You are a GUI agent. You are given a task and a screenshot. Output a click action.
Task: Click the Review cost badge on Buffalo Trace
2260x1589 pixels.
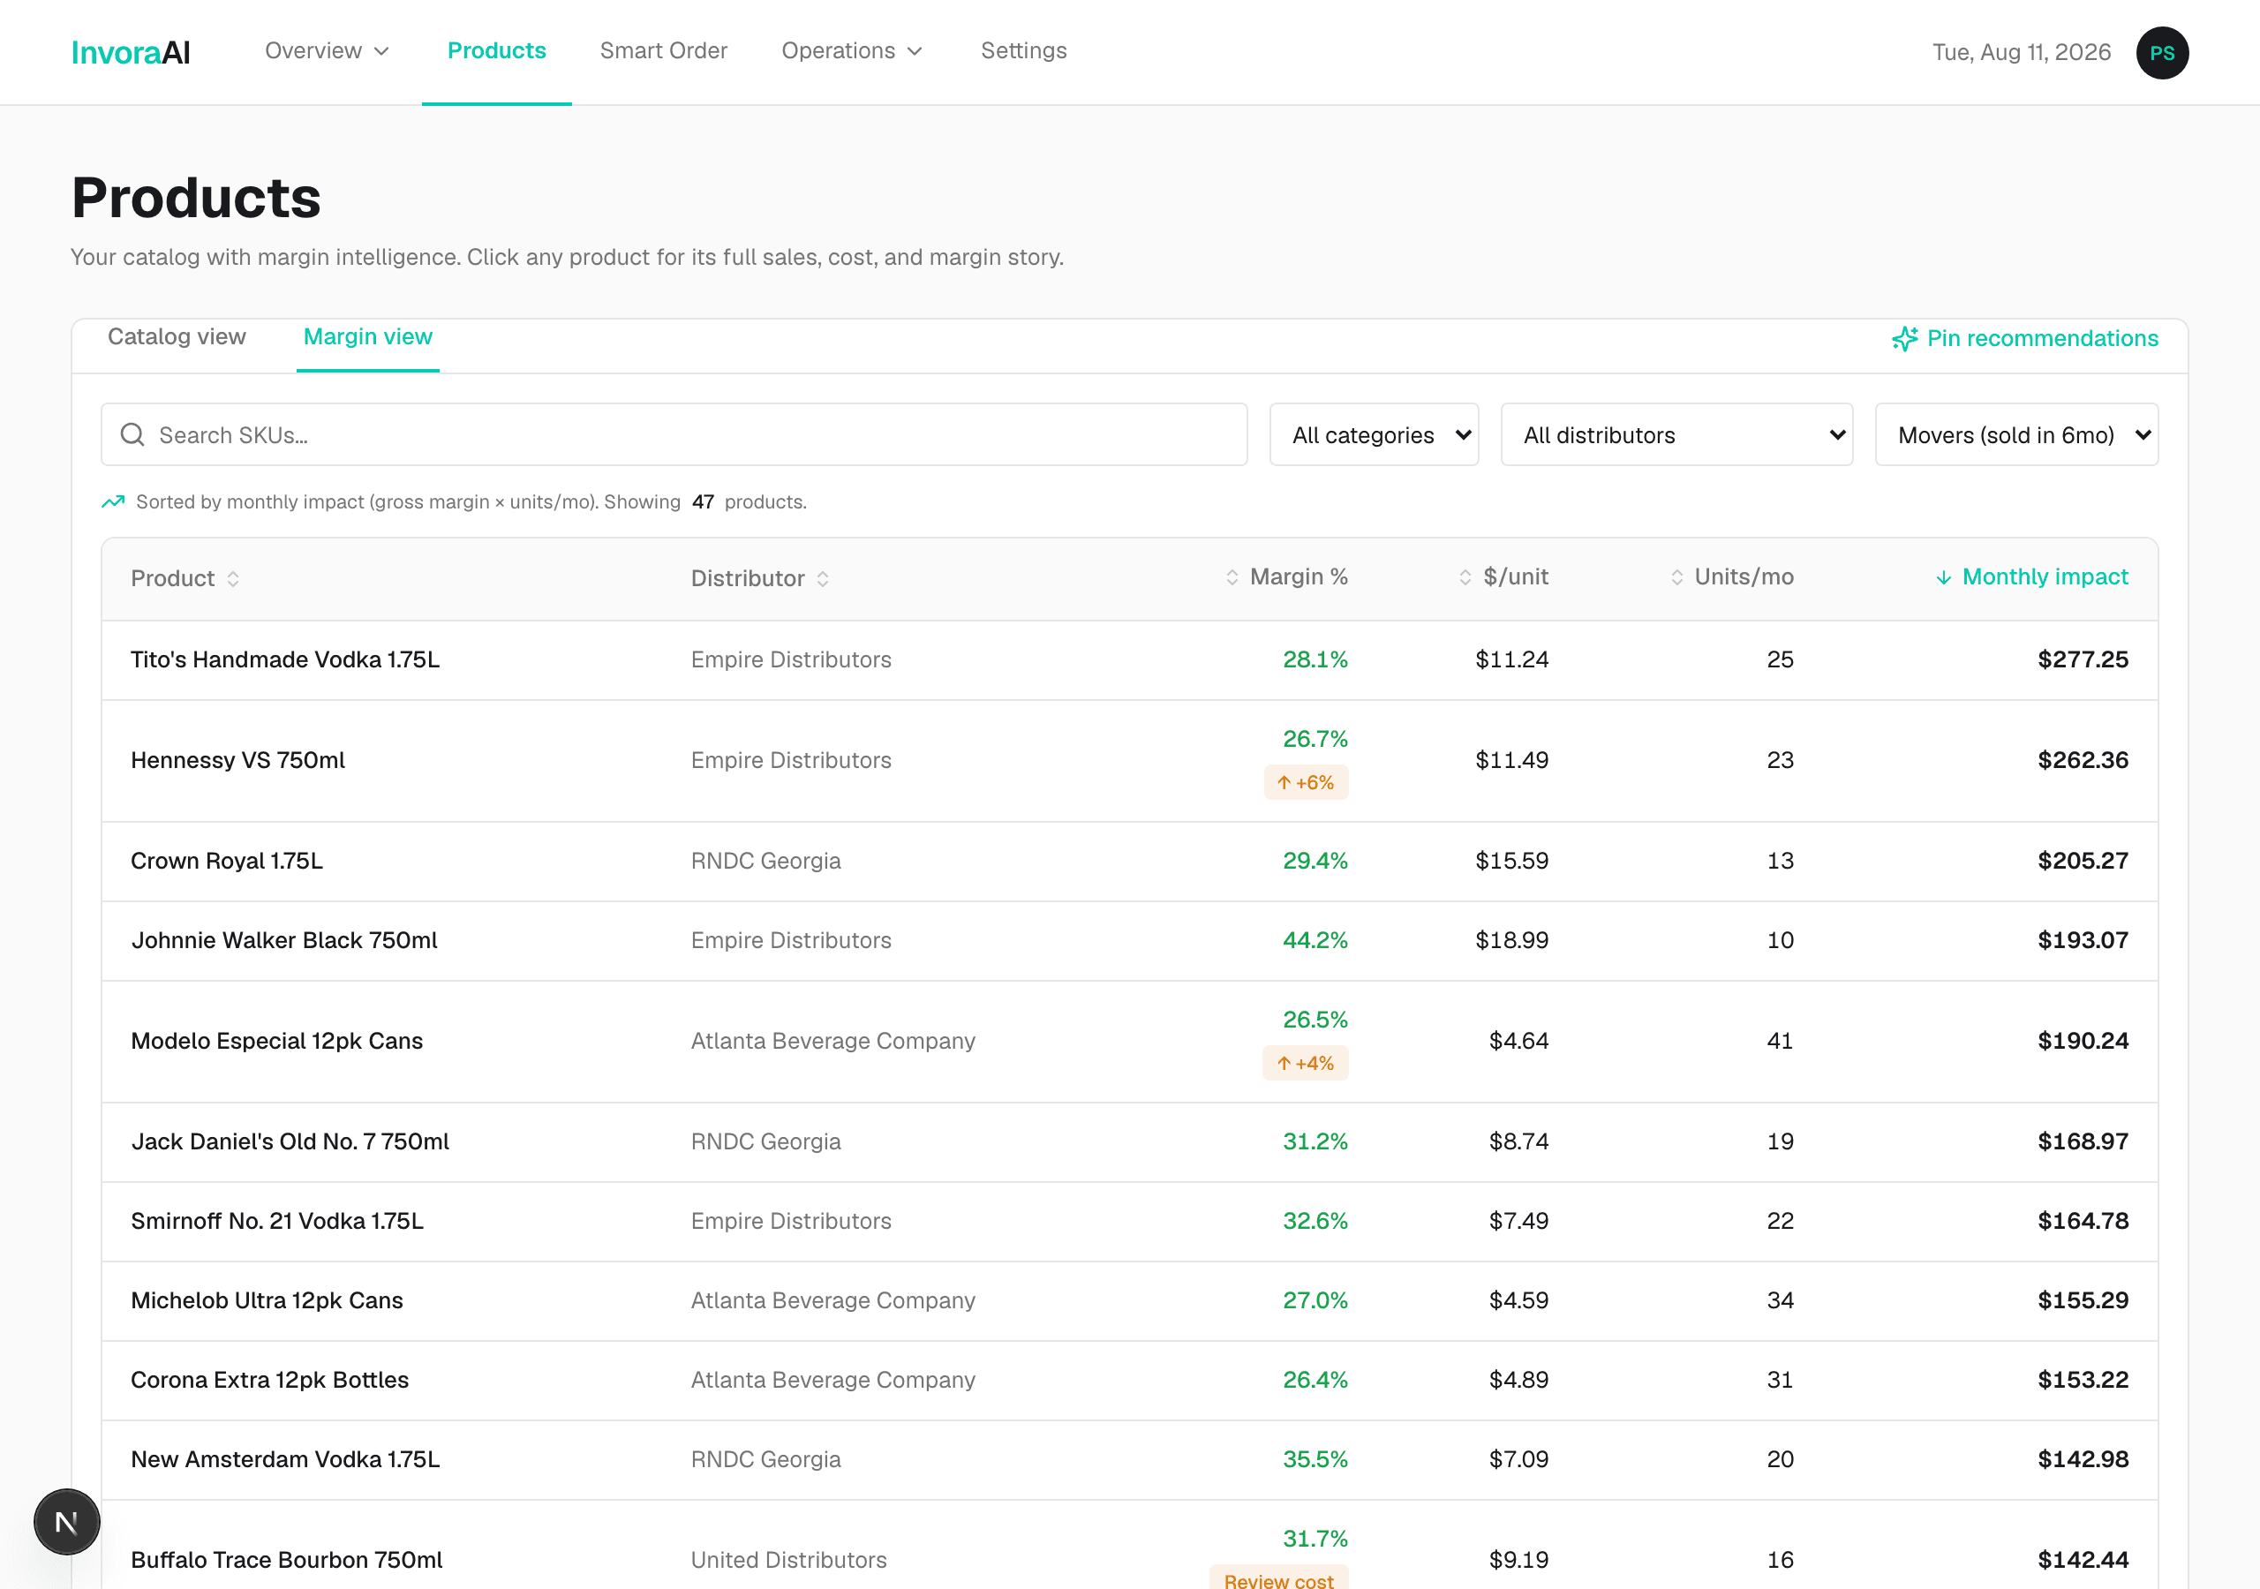tap(1278, 1578)
